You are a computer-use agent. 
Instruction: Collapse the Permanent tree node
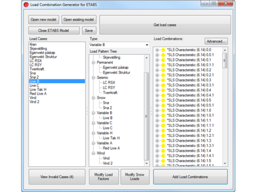click(93, 62)
